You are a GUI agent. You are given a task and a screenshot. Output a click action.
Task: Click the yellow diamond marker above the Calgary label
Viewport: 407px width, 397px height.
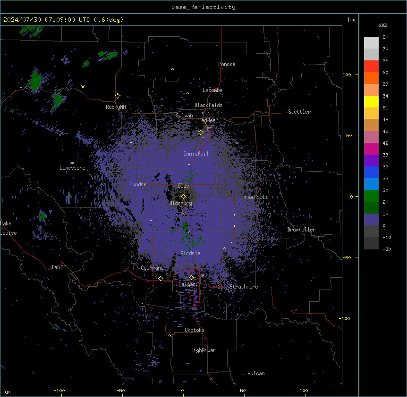191,278
